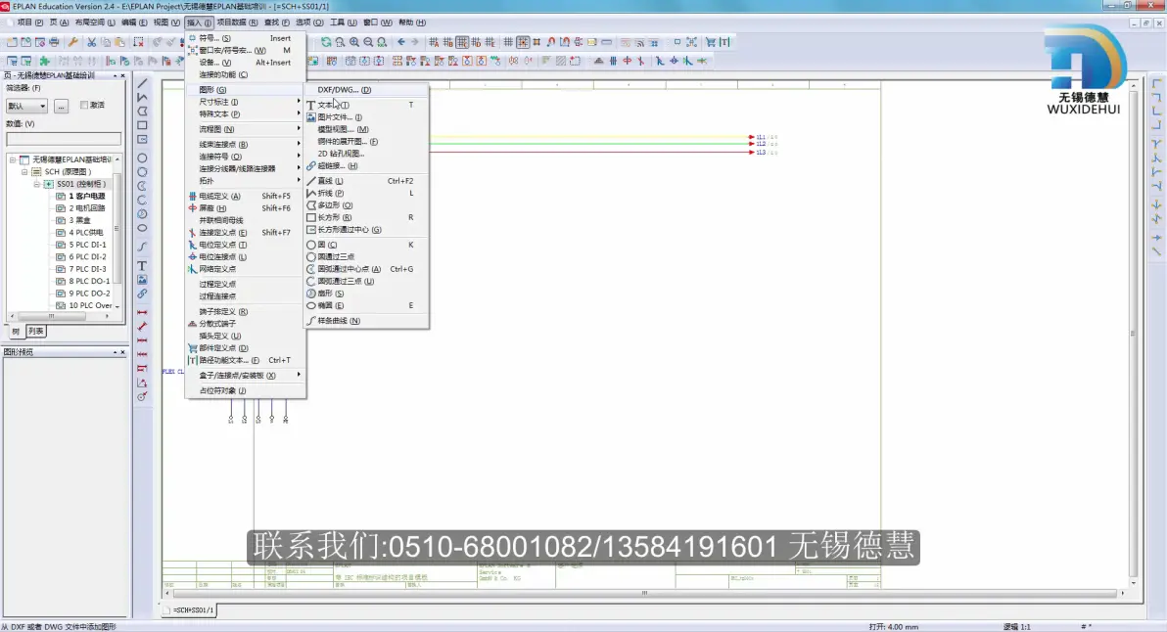This screenshot has height=632, width=1167.
Task: Click the filter ... browse button
Action: pos(61,106)
